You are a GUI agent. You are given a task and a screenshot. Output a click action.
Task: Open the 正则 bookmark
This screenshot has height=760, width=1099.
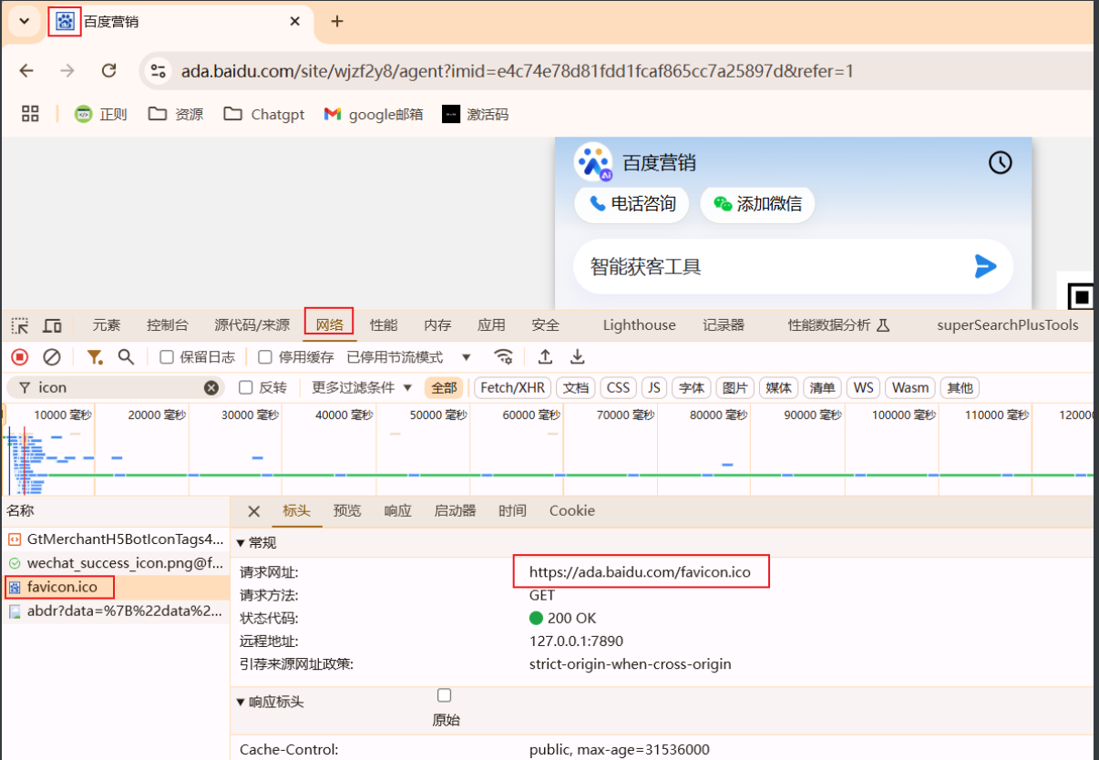(101, 114)
